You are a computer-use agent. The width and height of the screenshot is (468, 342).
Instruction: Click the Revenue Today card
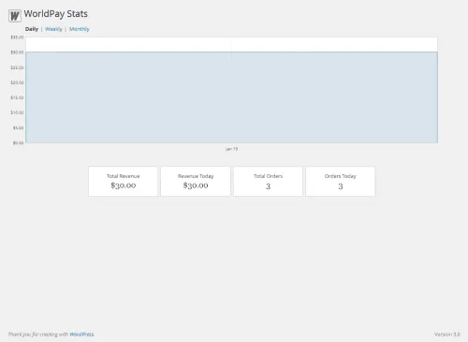[196, 182]
